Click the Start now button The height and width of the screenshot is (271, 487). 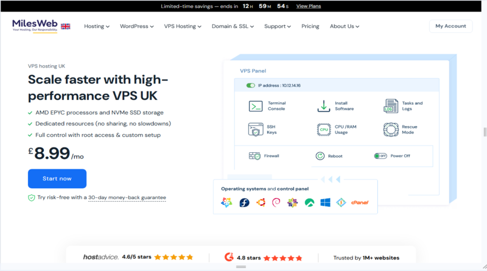click(x=57, y=178)
